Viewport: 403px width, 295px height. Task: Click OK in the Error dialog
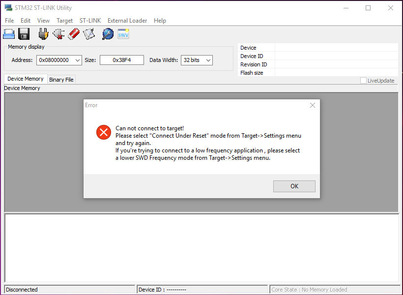click(x=294, y=186)
